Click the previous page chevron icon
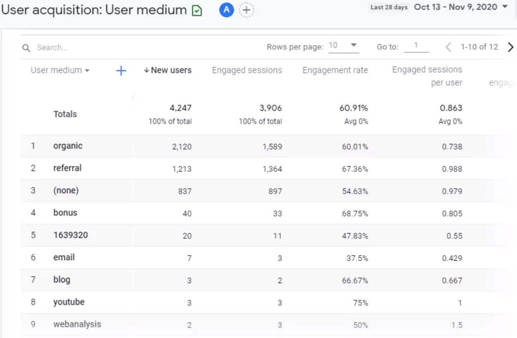Image resolution: width=517 pixels, height=338 pixels. (x=448, y=47)
